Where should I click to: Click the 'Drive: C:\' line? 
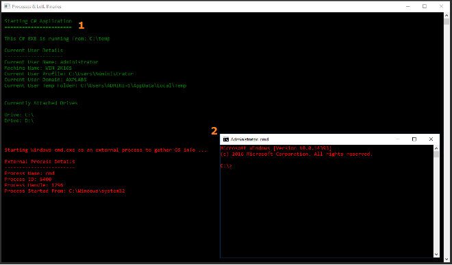pyautogui.click(x=19, y=115)
